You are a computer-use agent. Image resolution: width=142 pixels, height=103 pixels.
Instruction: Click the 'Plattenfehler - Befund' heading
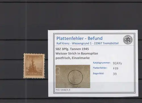click(x=80, y=38)
